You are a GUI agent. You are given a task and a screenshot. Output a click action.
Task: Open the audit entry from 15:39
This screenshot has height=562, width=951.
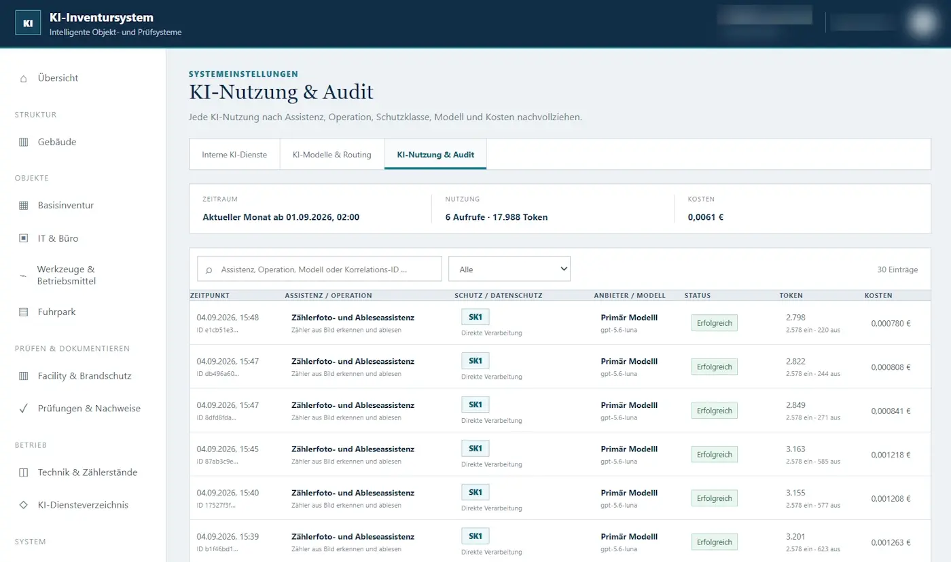pos(560,542)
